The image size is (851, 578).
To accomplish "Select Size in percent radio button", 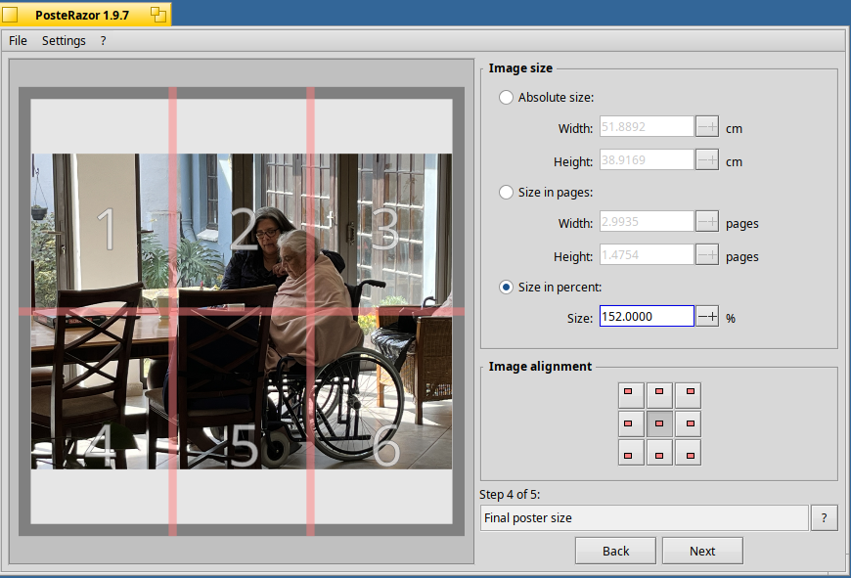I will pyautogui.click(x=506, y=288).
